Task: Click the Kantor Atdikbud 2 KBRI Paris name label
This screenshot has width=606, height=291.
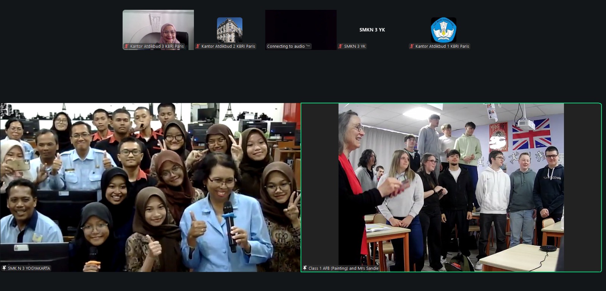Action: click(228, 46)
